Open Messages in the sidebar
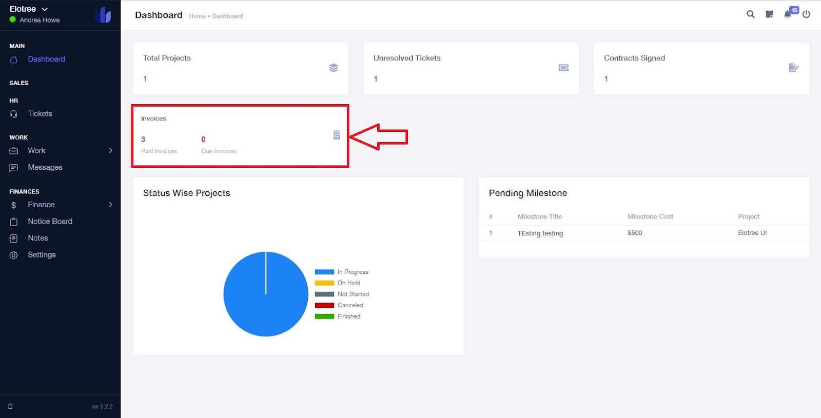 click(x=45, y=167)
